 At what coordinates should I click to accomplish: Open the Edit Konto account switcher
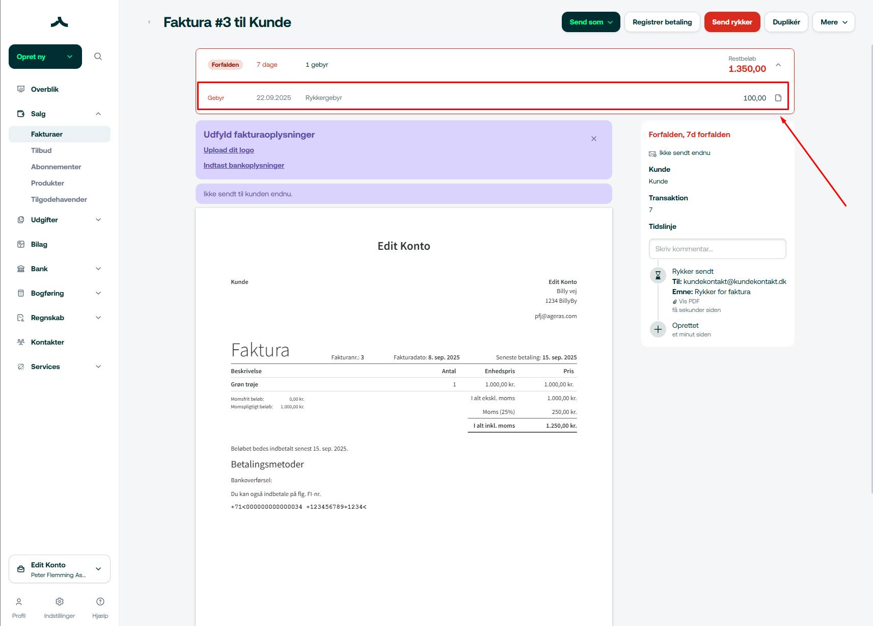click(60, 569)
